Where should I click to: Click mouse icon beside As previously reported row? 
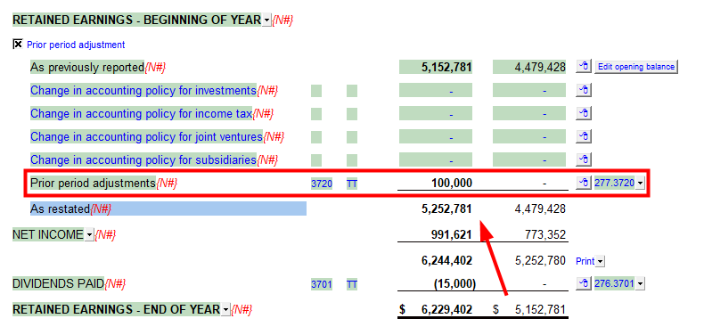pyautogui.click(x=584, y=67)
